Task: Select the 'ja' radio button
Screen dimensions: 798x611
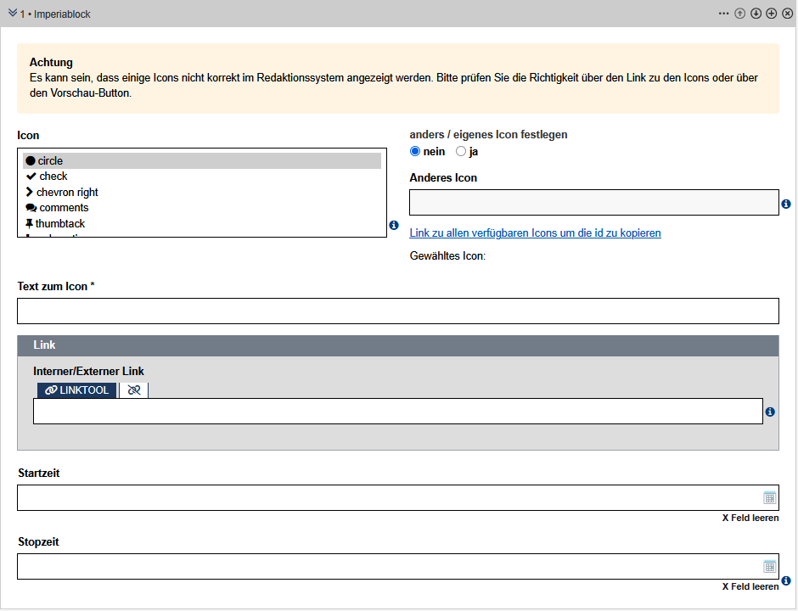Action: 461,152
